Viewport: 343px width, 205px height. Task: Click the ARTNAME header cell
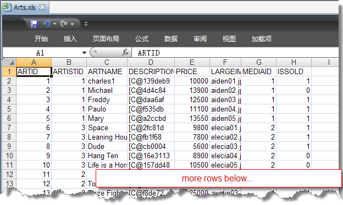[107, 71]
